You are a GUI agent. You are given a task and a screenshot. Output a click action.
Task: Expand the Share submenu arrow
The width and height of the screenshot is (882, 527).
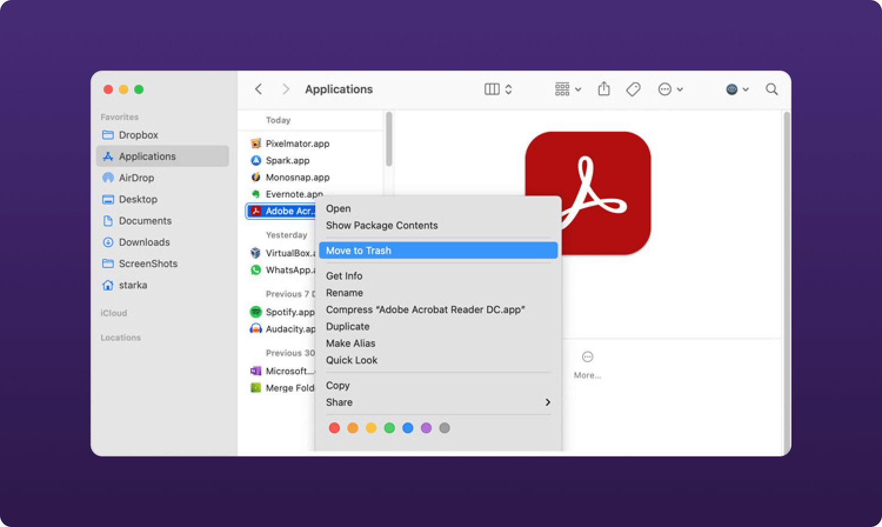pyautogui.click(x=547, y=402)
